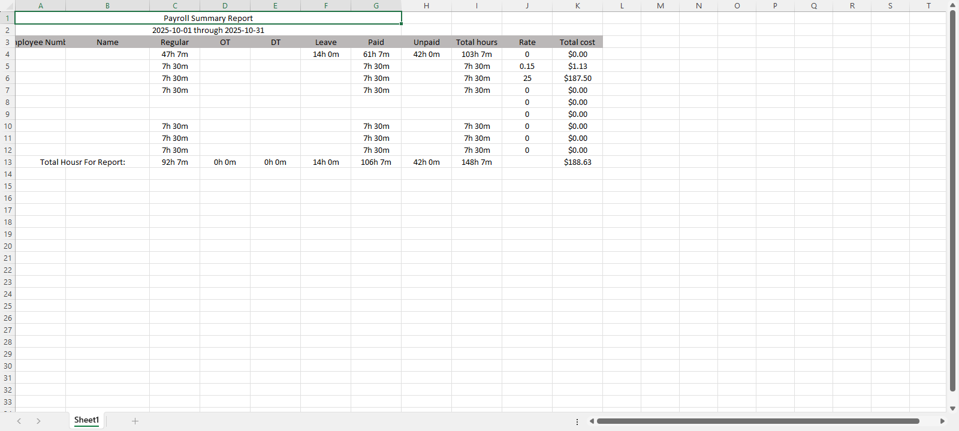959x431 pixels.
Task: Click the three-dot tab bar handle
Action: (x=577, y=422)
